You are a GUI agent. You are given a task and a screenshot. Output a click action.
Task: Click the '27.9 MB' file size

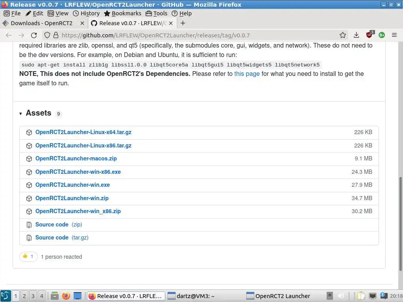pos(362,185)
